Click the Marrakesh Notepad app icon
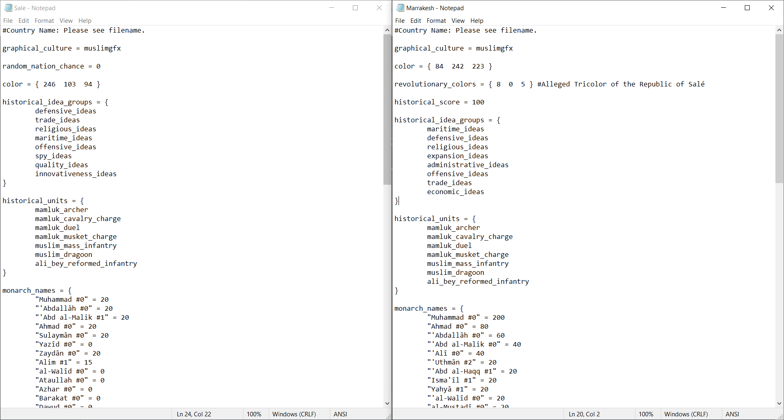This screenshot has height=420, width=784. click(x=400, y=8)
